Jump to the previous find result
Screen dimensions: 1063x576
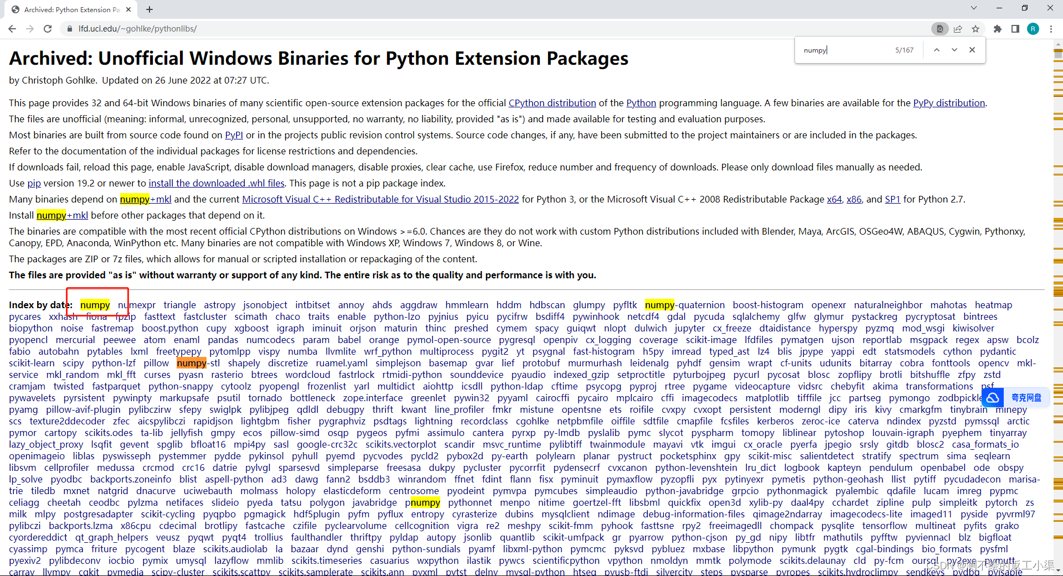click(x=937, y=50)
